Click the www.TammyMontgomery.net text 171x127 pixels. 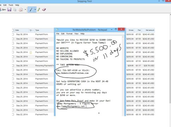pyautogui.click(x=70, y=106)
